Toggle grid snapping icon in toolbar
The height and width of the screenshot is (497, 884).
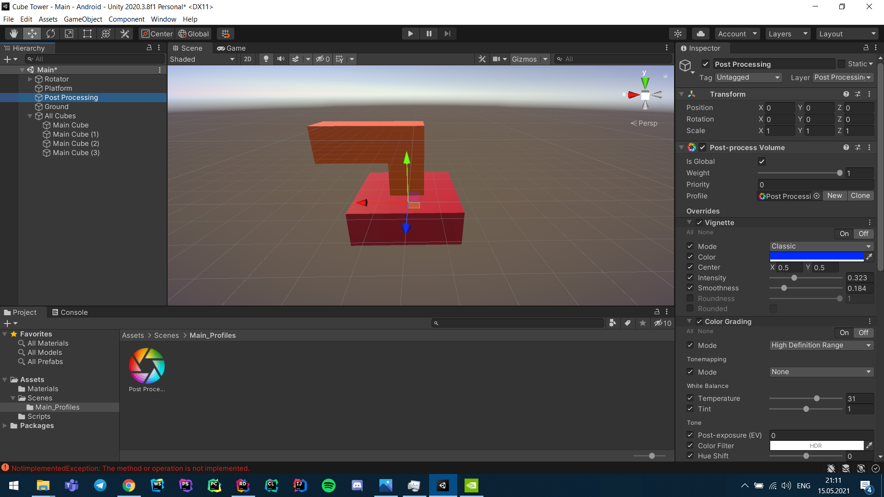[225, 34]
